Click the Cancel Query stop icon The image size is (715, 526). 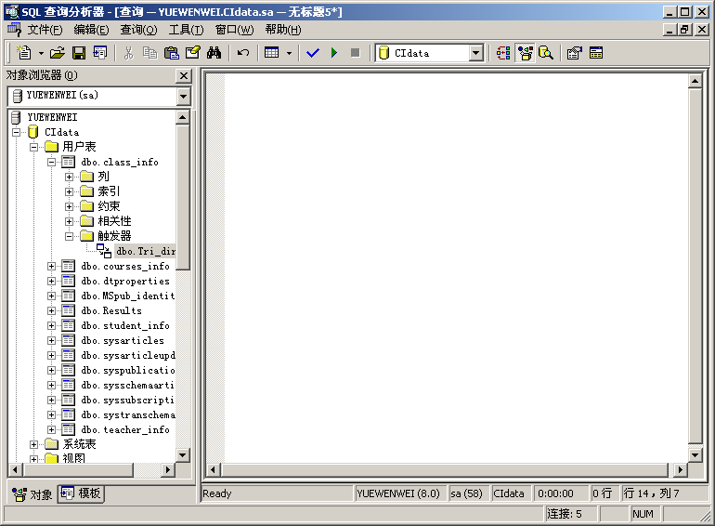coord(356,53)
